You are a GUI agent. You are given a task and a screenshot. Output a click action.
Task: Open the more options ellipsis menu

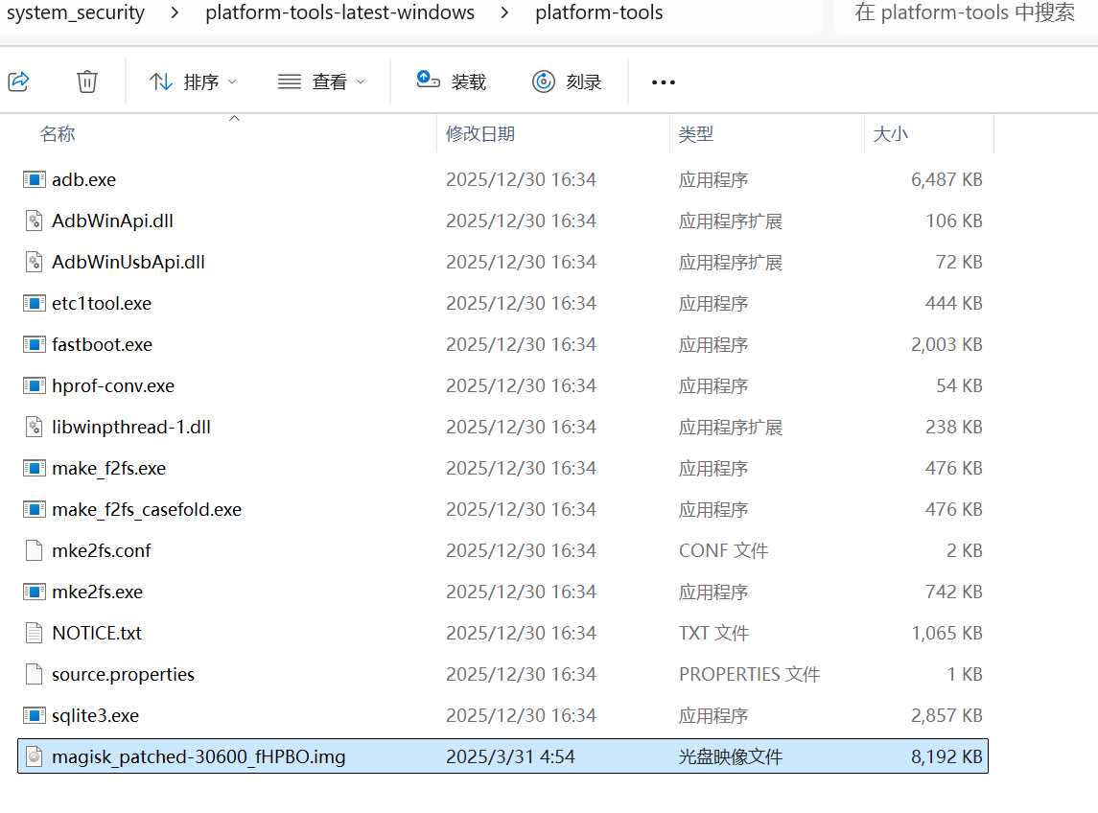coord(663,82)
